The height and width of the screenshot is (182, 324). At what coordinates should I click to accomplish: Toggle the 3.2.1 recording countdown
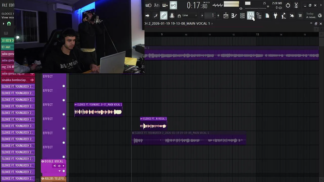click(x=157, y=5)
